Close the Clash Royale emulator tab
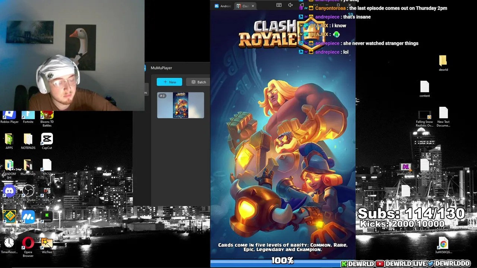This screenshot has width=477, height=268. tap(253, 6)
